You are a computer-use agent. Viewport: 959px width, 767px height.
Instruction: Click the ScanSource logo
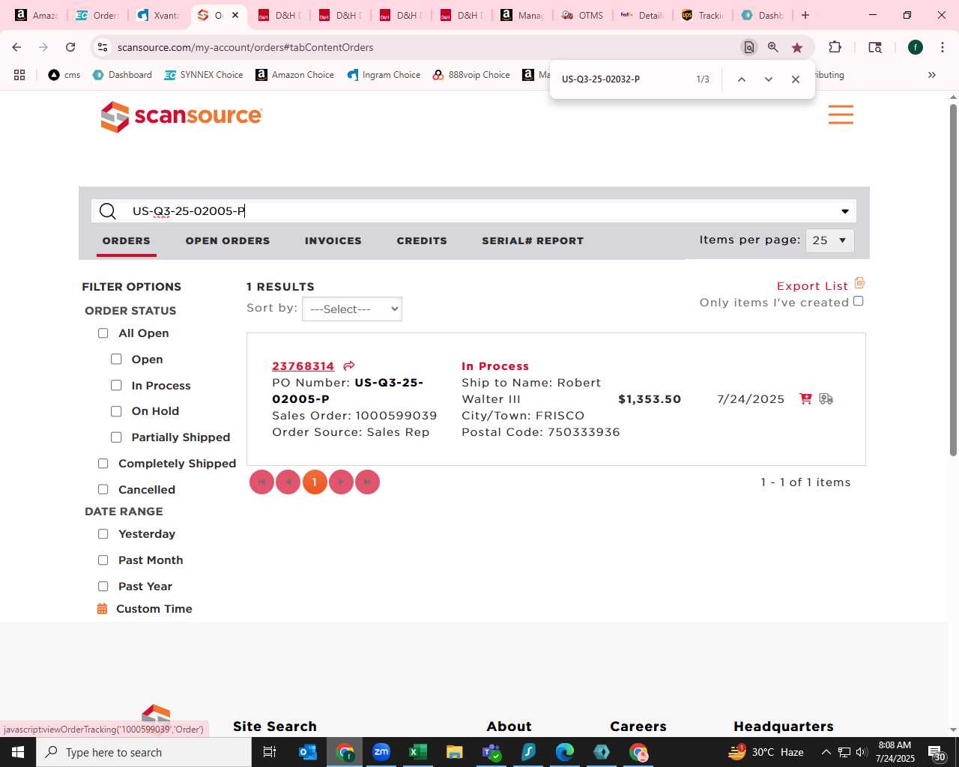tap(181, 116)
